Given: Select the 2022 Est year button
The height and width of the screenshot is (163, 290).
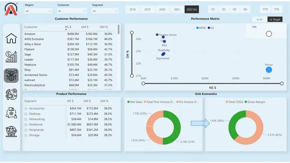Looking at the screenshot, I should tap(192, 9).
